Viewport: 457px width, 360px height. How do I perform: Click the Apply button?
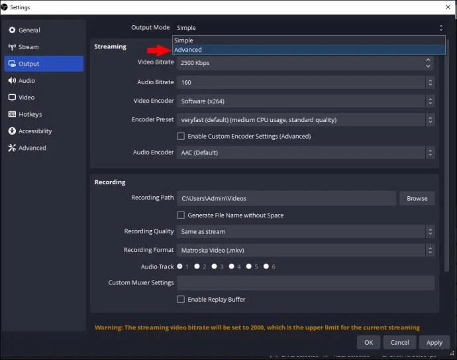pyautogui.click(x=434, y=343)
